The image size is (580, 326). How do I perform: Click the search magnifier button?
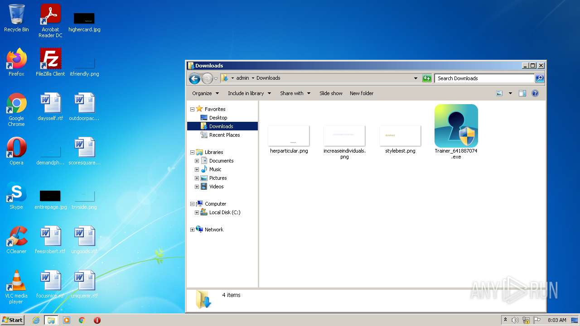[x=539, y=78]
